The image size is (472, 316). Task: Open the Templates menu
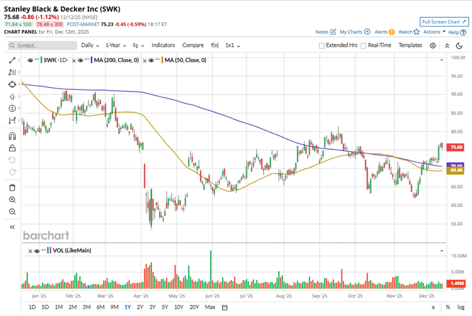tap(410, 45)
